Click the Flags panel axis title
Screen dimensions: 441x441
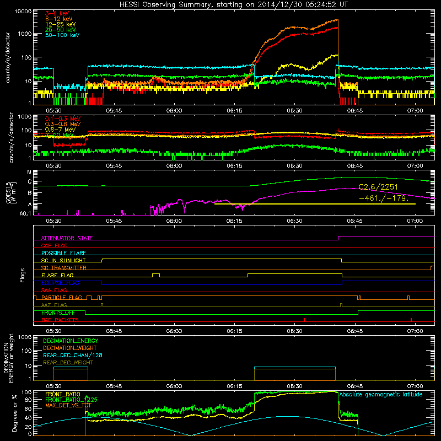coord(23,275)
